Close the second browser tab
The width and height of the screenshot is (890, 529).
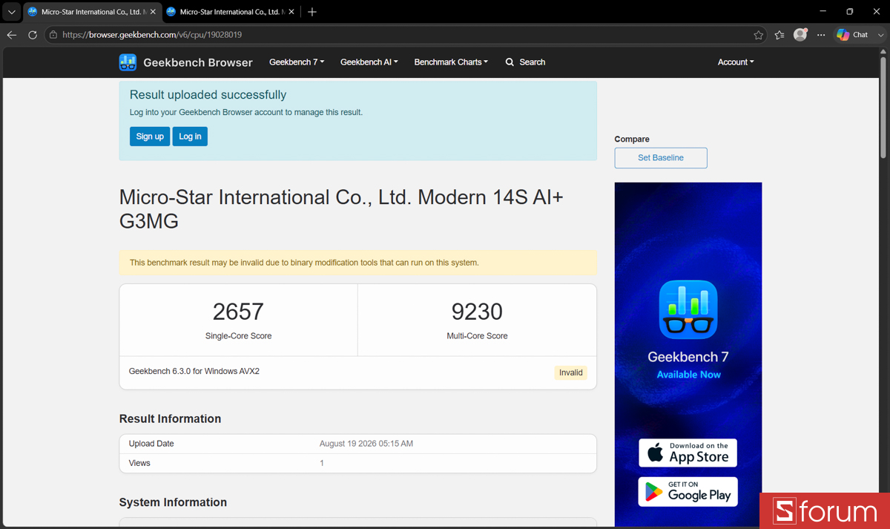tap(291, 12)
